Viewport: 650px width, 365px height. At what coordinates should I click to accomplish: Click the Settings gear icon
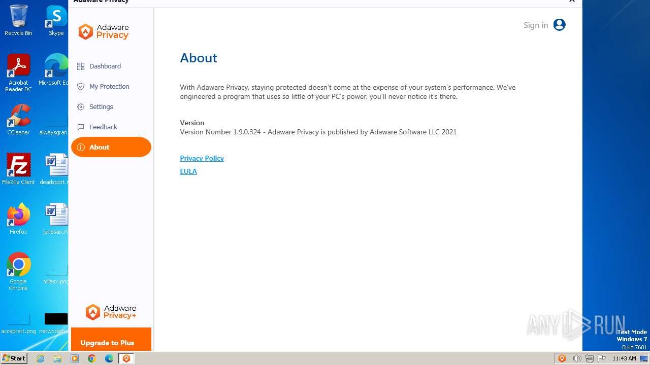point(81,106)
